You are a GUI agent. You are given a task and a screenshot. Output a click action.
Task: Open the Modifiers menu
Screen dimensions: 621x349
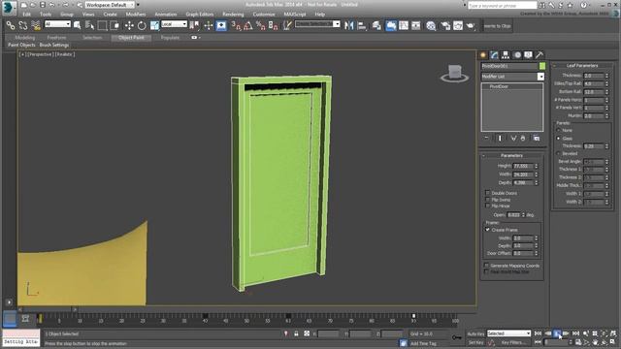coord(136,15)
